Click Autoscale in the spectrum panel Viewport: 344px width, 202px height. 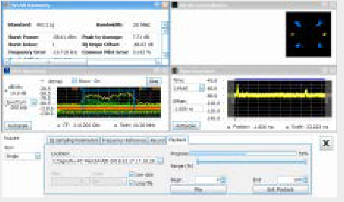[x=17, y=125]
